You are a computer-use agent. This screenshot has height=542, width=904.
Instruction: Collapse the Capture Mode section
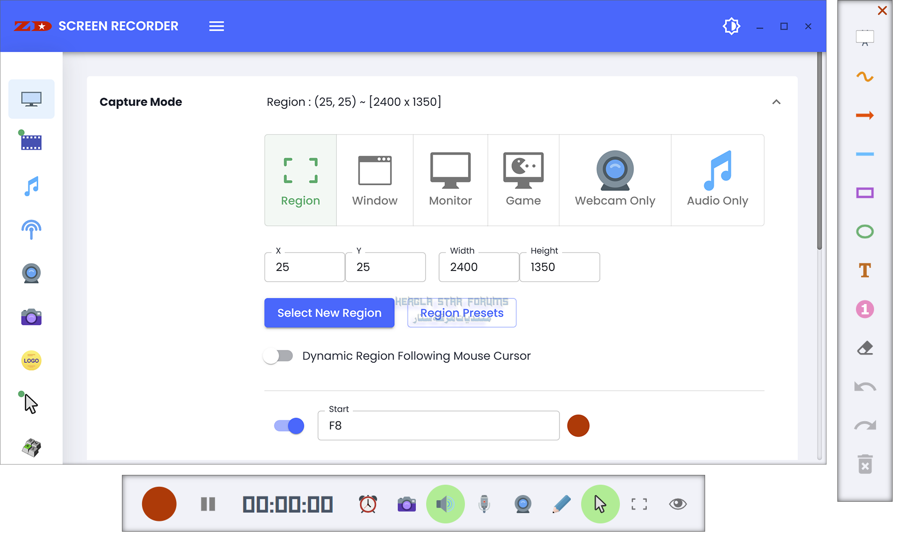coord(776,102)
